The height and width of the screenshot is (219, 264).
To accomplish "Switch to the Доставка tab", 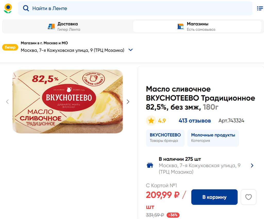I will tap(68, 26).
